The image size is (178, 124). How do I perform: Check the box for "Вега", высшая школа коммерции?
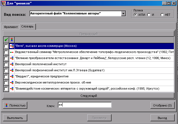[x=6, y=46]
